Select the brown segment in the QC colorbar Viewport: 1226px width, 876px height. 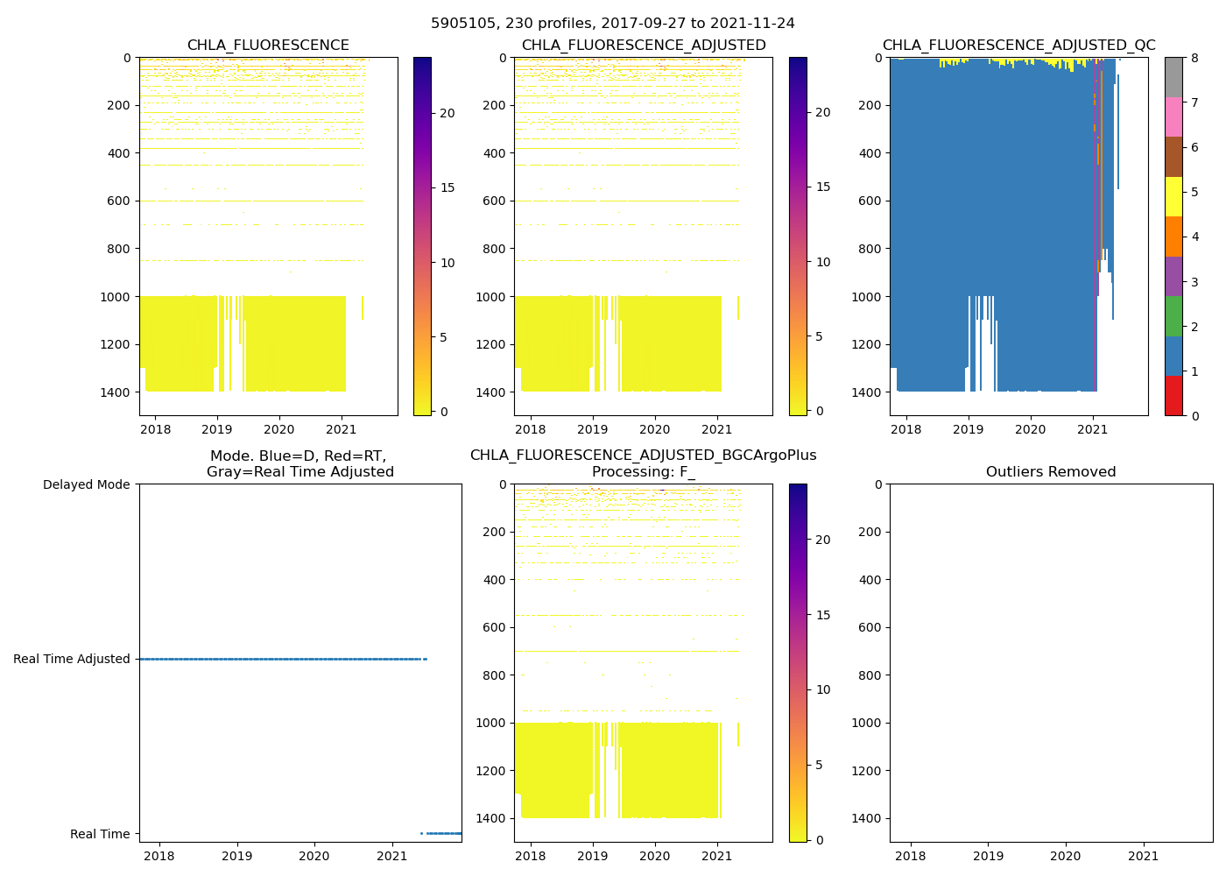1173,156
